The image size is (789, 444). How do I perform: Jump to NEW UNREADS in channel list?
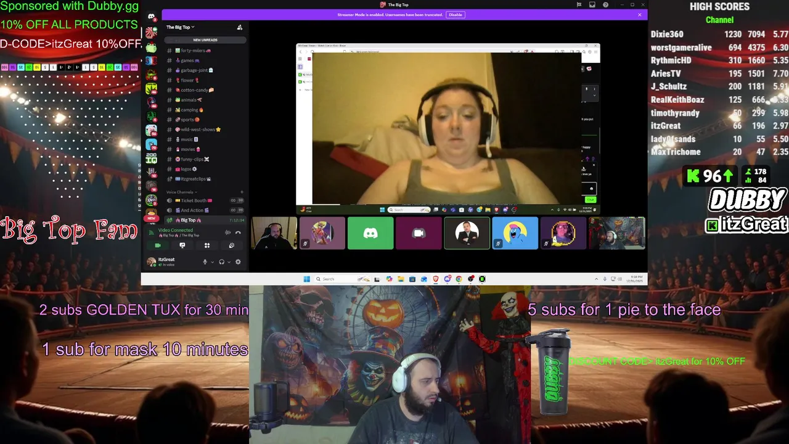[205, 40]
